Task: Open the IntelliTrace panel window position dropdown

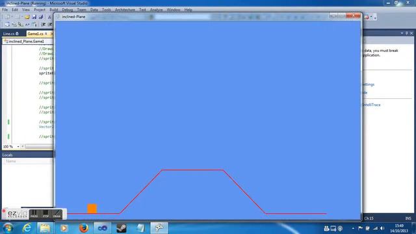Action: point(402,33)
